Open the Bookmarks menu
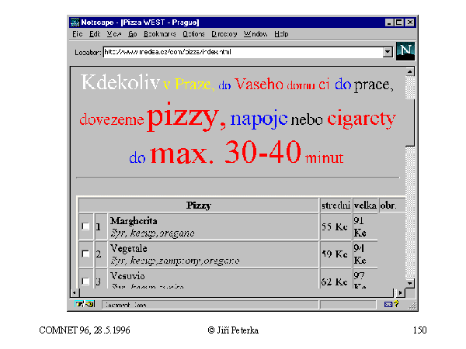466x349 pixels. [160, 34]
